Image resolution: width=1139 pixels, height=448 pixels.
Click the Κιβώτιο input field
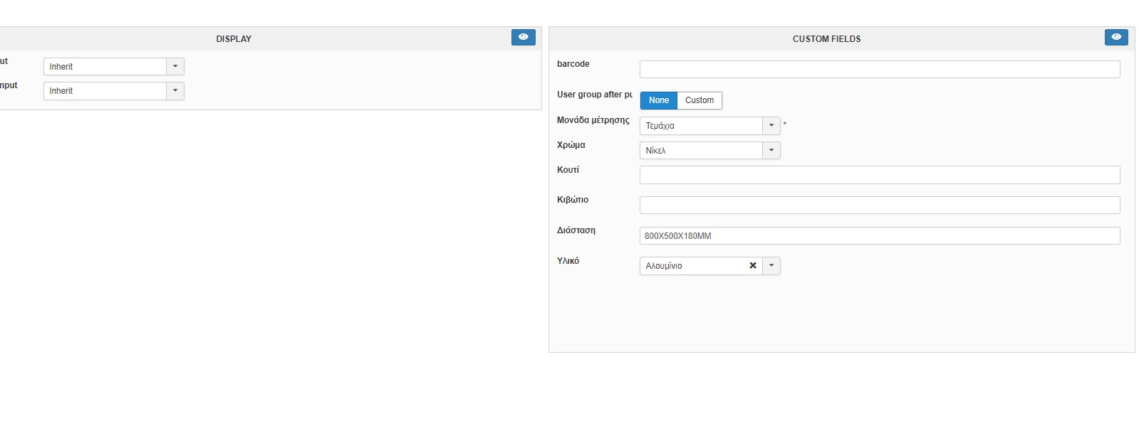click(879, 206)
